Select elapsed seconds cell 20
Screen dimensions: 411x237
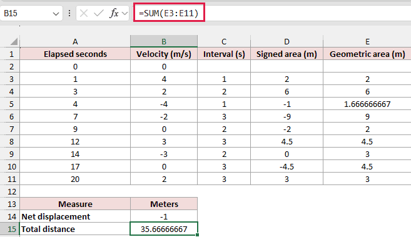pos(75,179)
